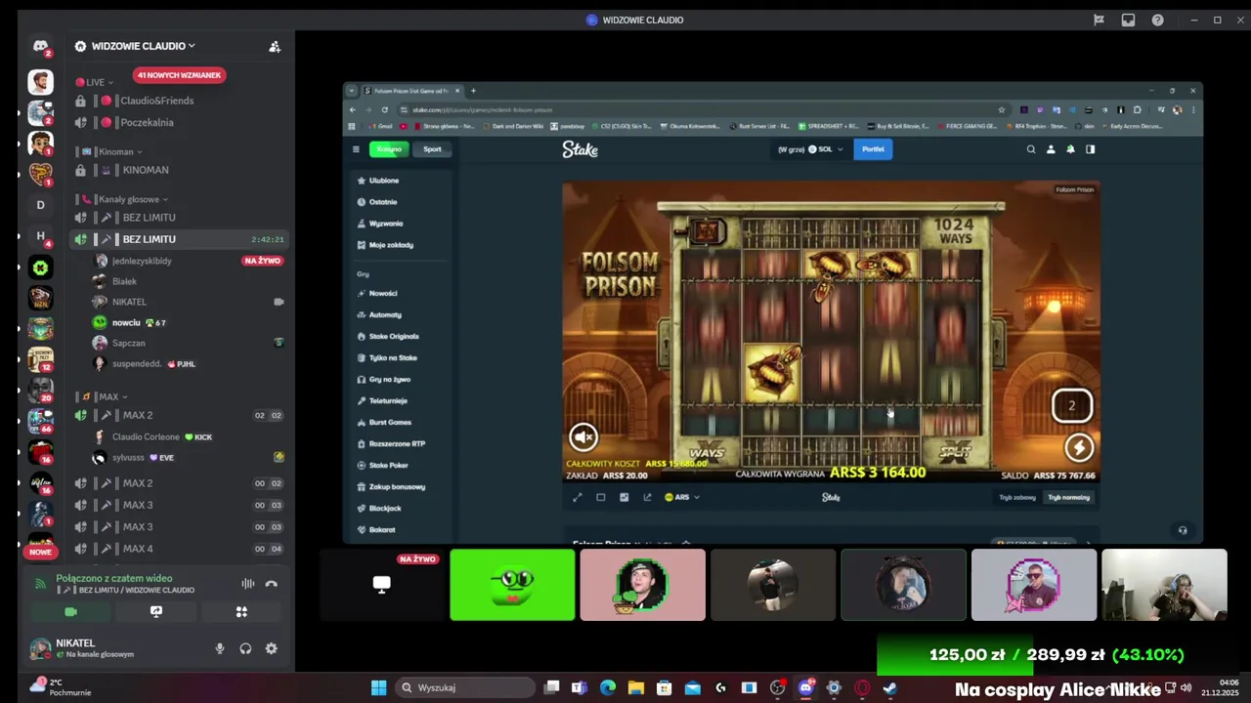Select Tryb zabawy mode
The width and height of the screenshot is (1251, 703).
click(x=1016, y=497)
